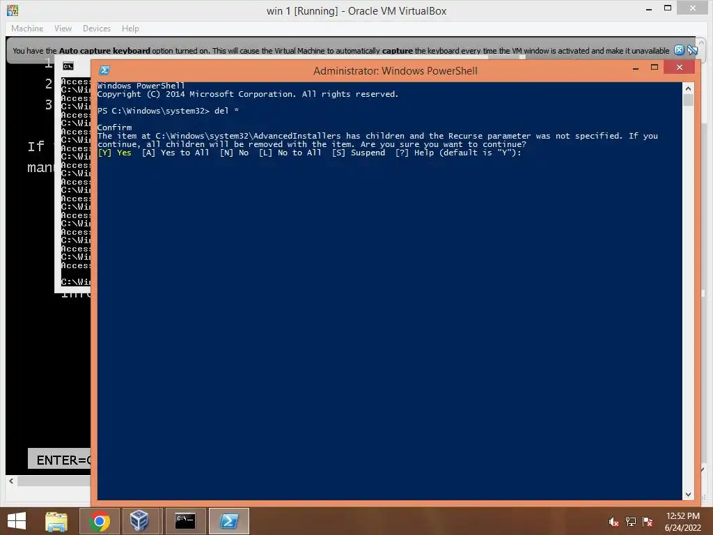713x535 pixels.
Task: Open VirtualBox from the taskbar
Action: [x=139, y=521]
